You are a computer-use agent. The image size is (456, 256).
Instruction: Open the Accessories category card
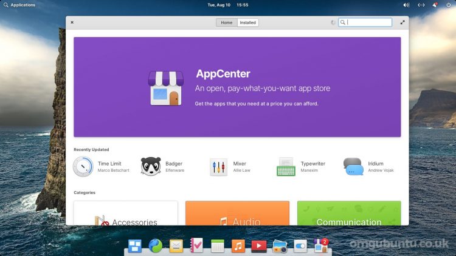point(126,213)
